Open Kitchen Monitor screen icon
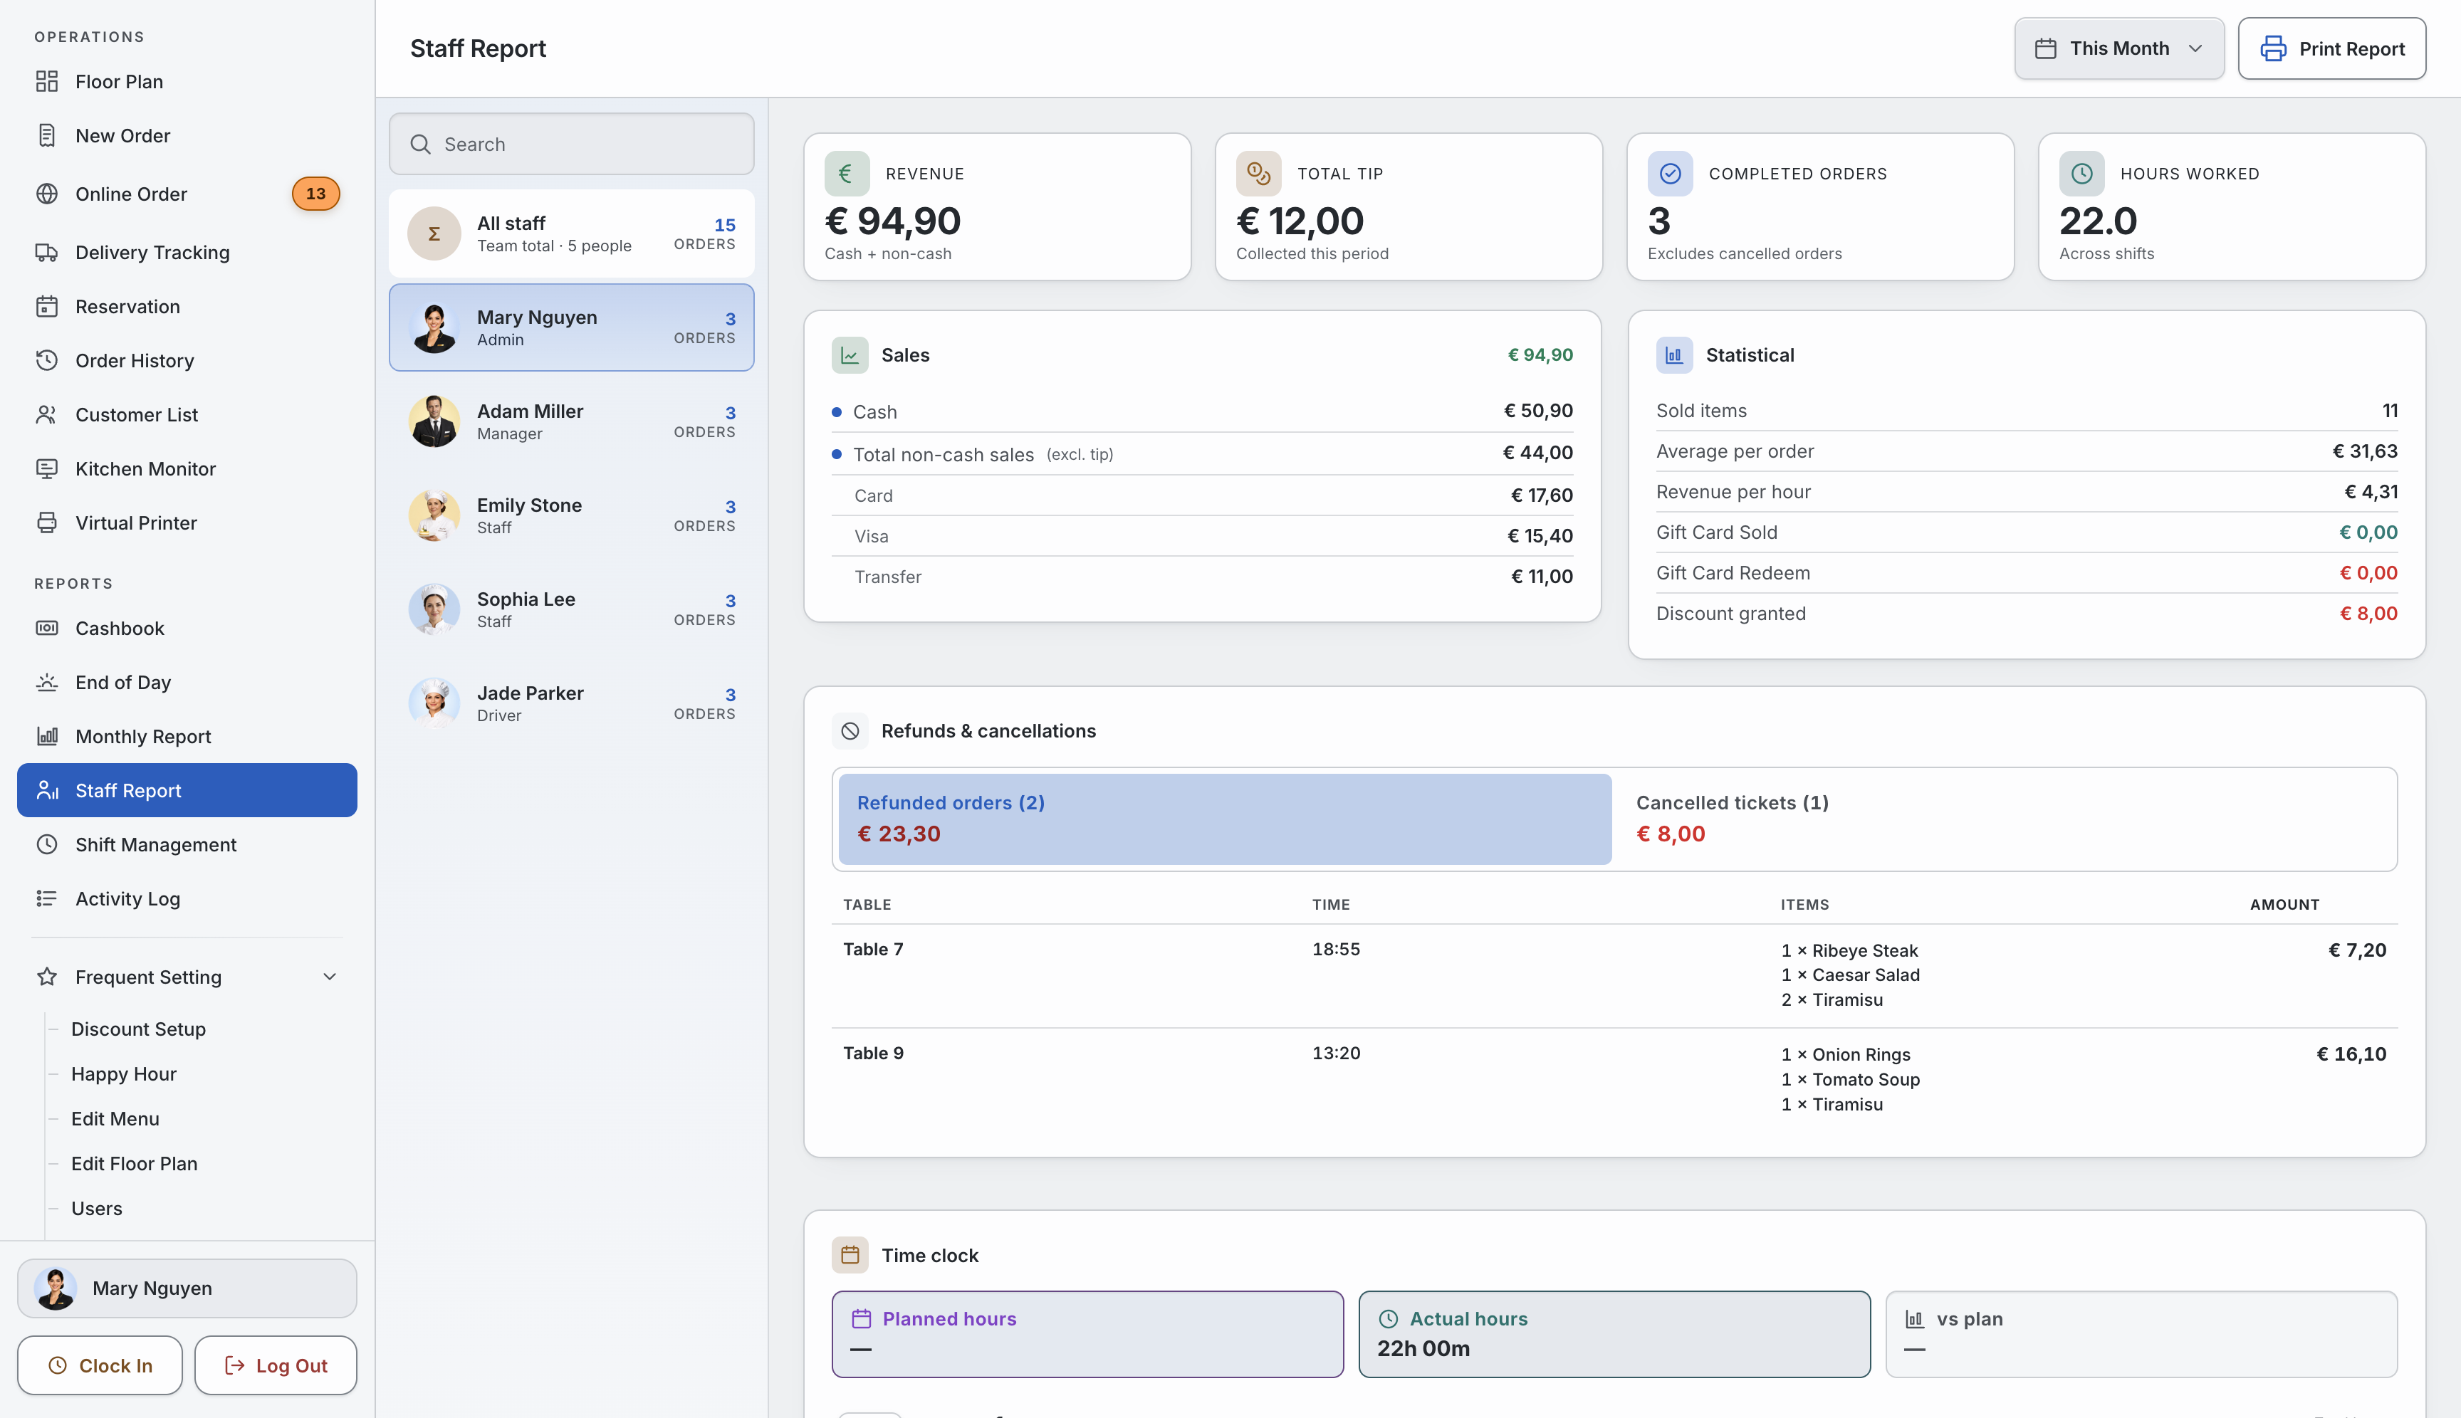This screenshot has height=1418, width=2461. [x=47, y=468]
